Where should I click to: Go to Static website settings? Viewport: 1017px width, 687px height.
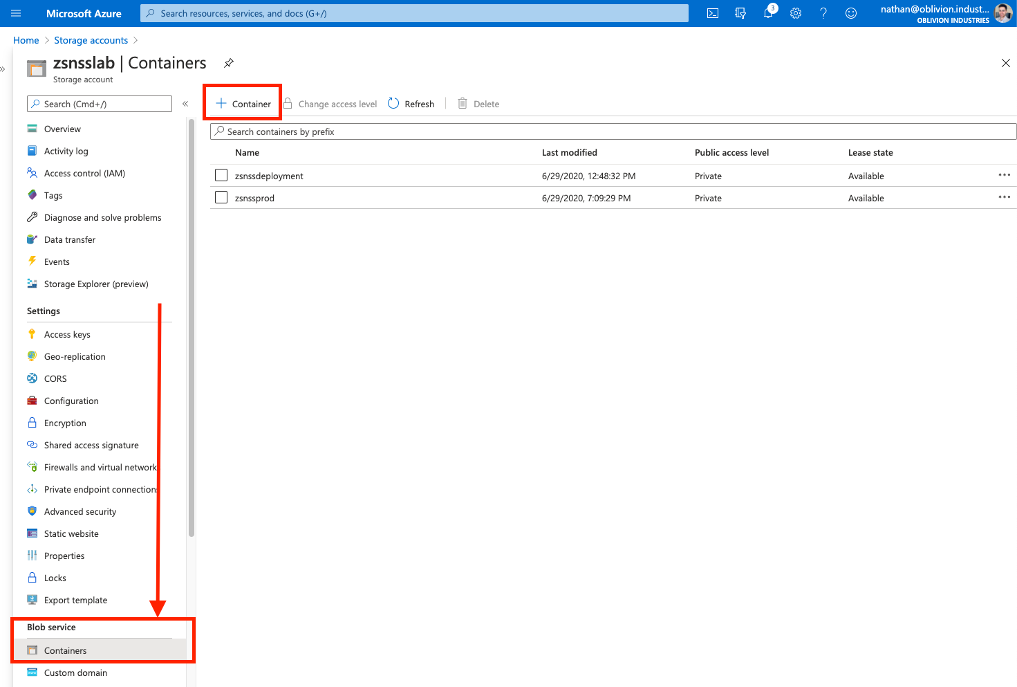point(71,534)
